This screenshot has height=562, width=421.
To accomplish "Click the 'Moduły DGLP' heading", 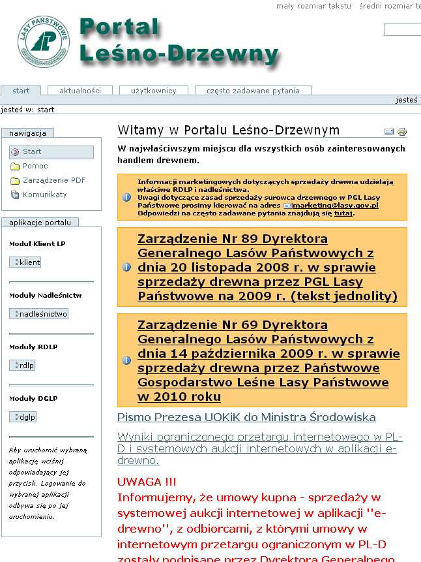I will coord(33,399).
